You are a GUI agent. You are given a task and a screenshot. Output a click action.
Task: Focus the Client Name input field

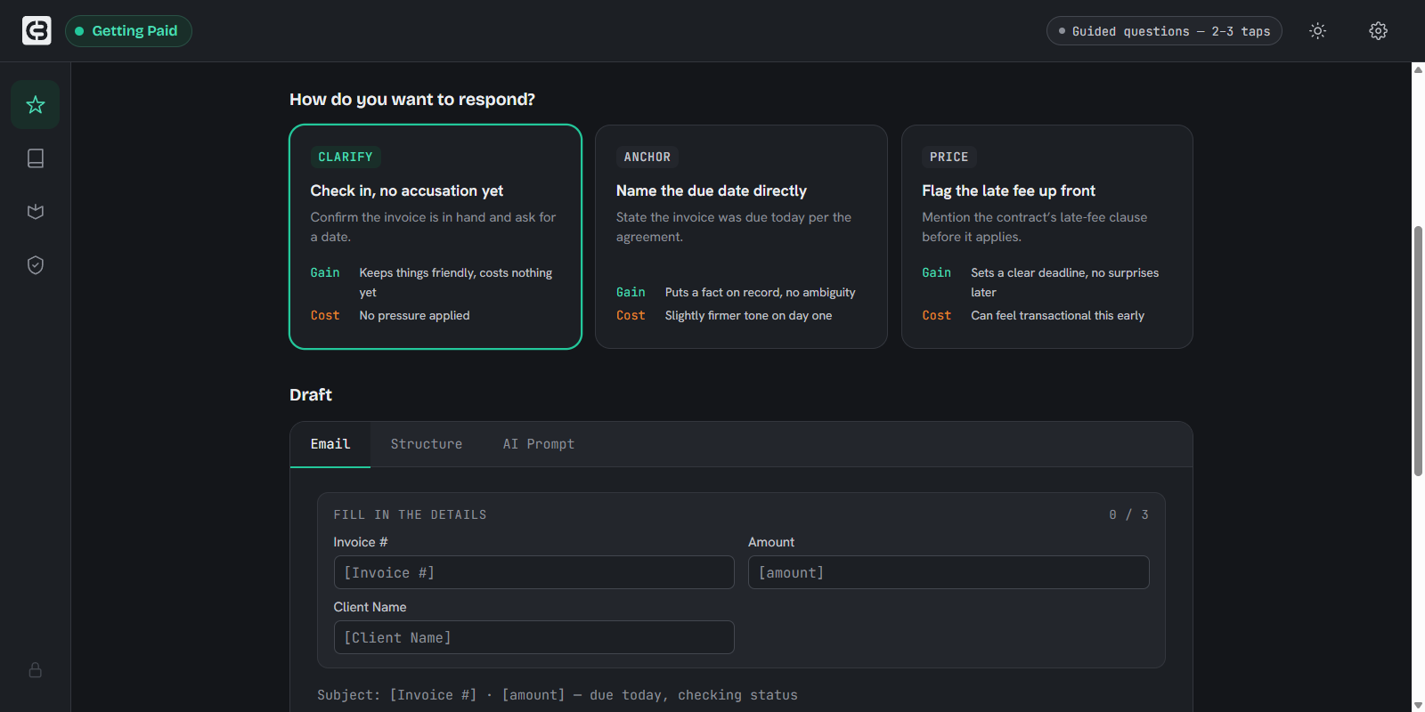533,637
